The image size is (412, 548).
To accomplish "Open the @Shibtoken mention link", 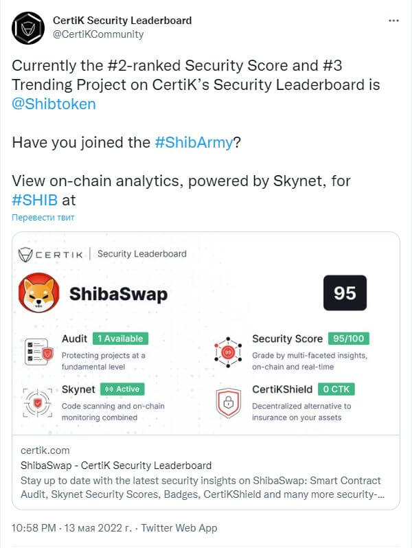I will click(54, 104).
